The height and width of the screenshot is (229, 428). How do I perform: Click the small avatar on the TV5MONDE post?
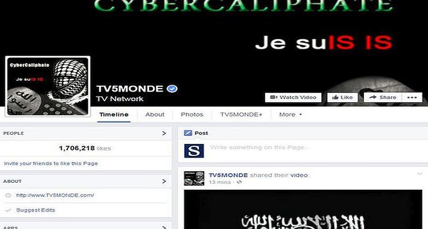tap(194, 179)
